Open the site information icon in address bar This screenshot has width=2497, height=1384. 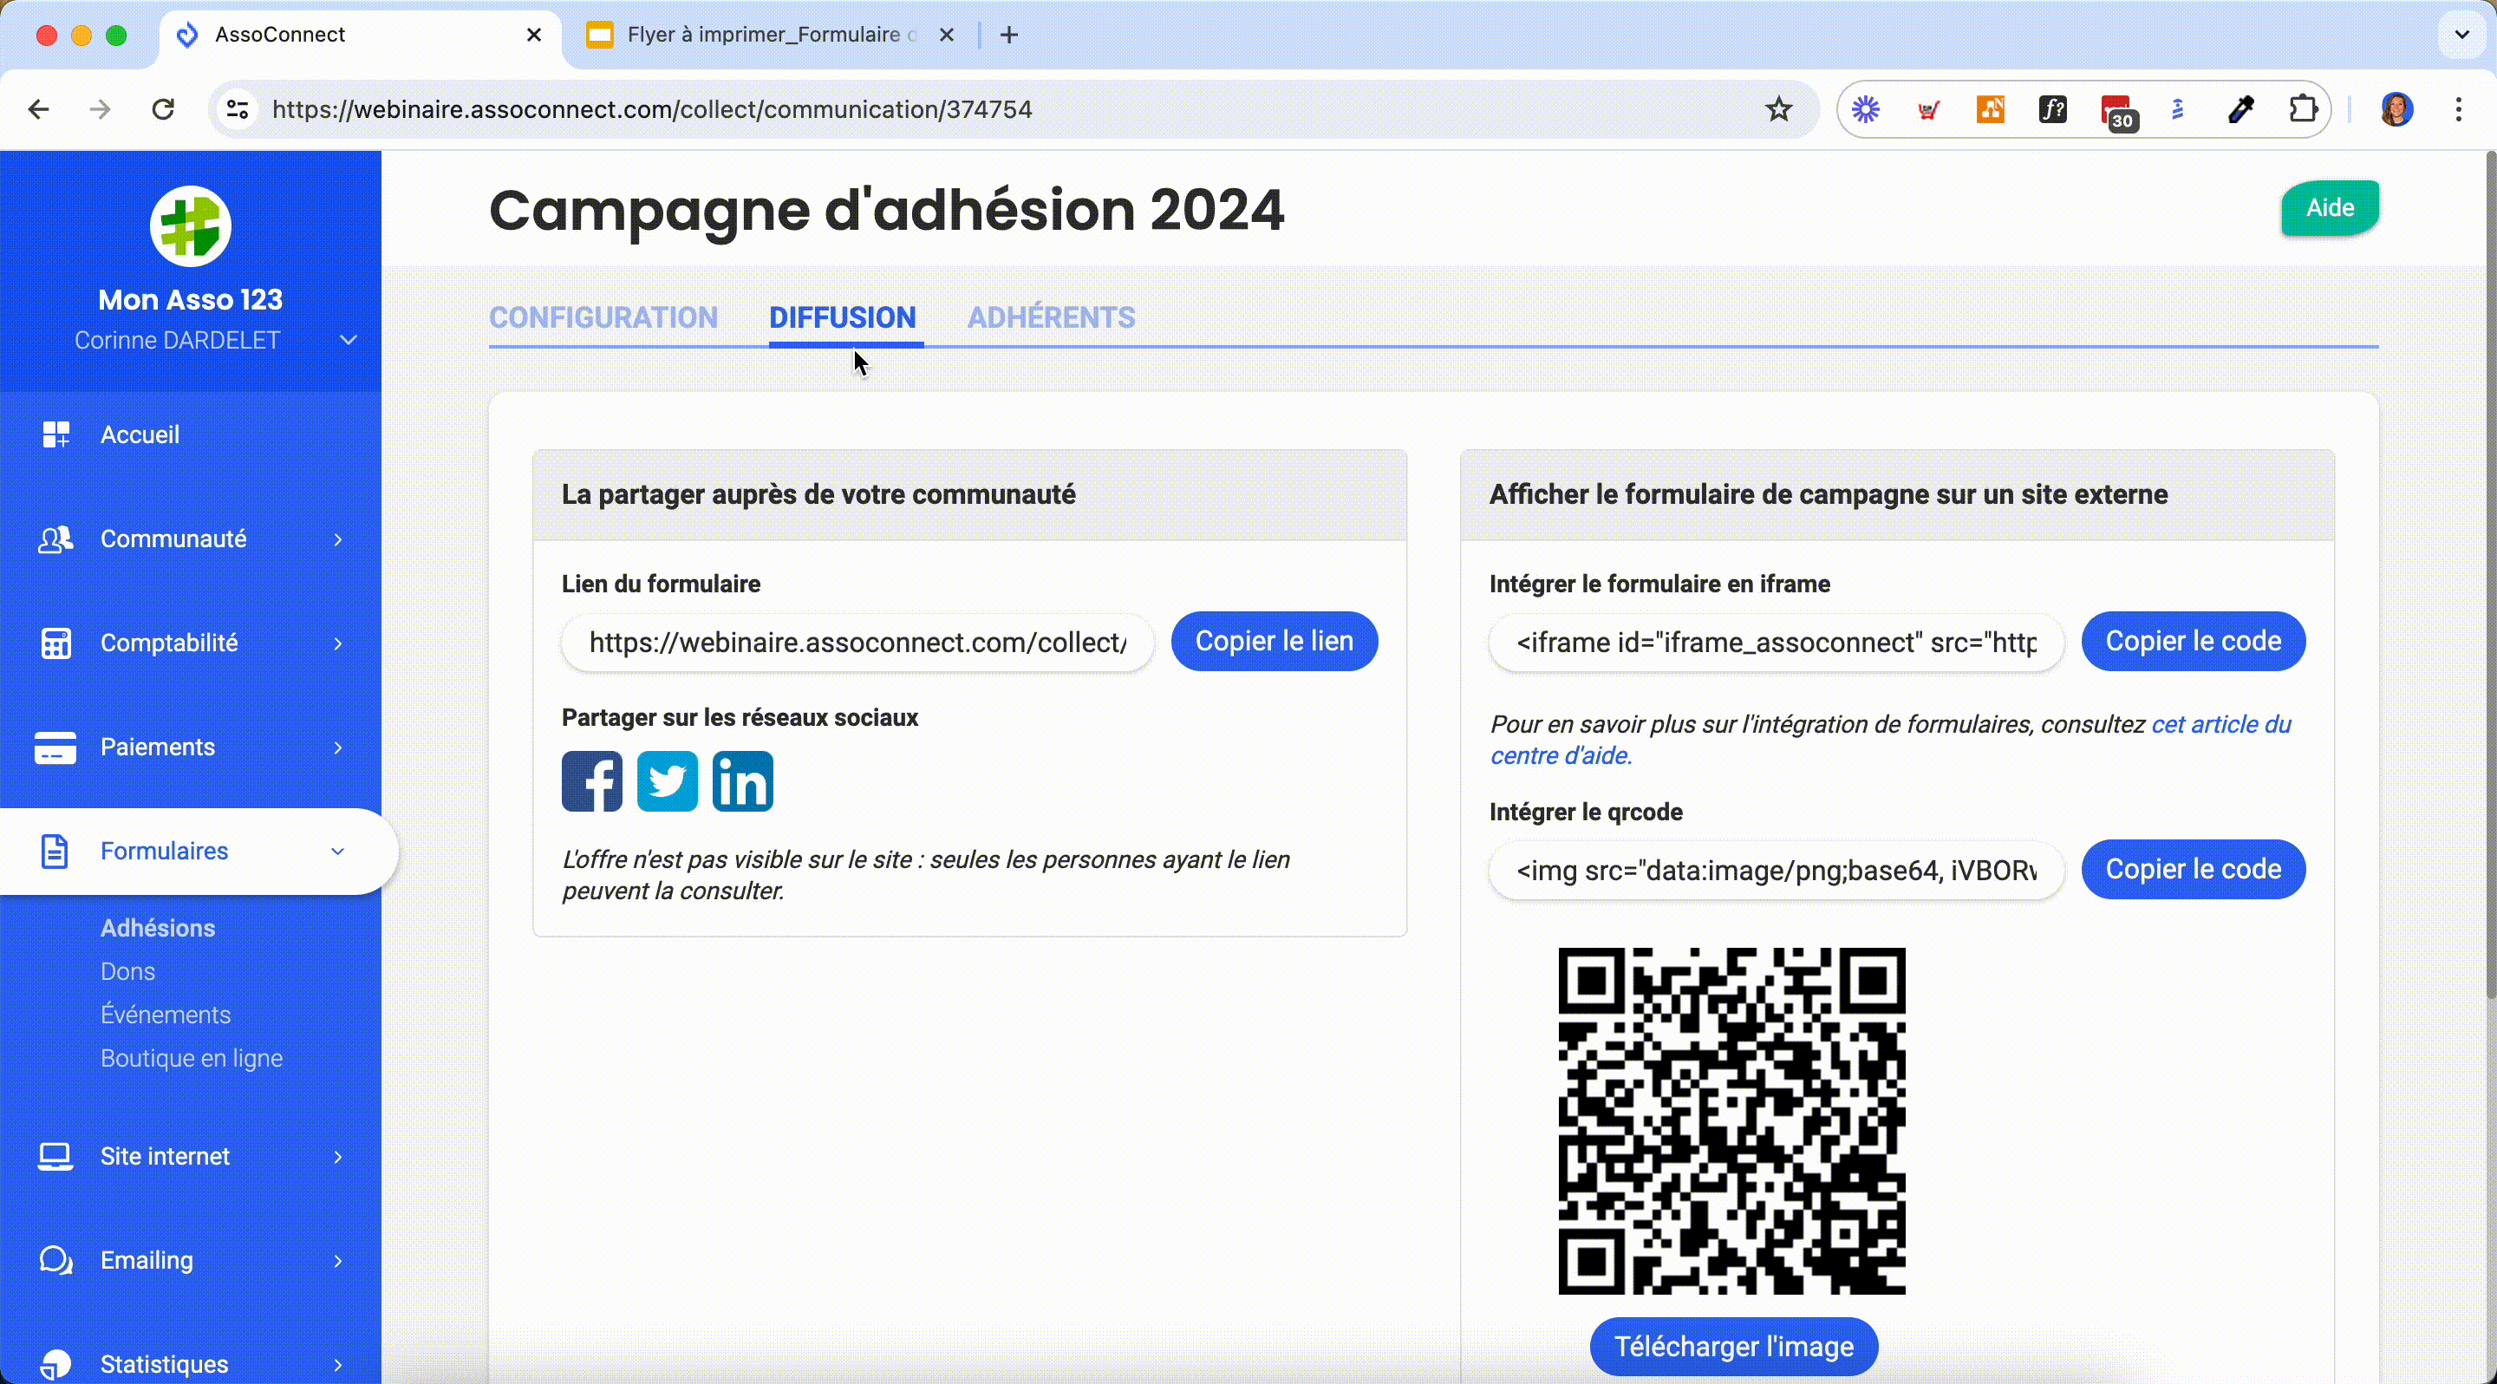click(238, 109)
